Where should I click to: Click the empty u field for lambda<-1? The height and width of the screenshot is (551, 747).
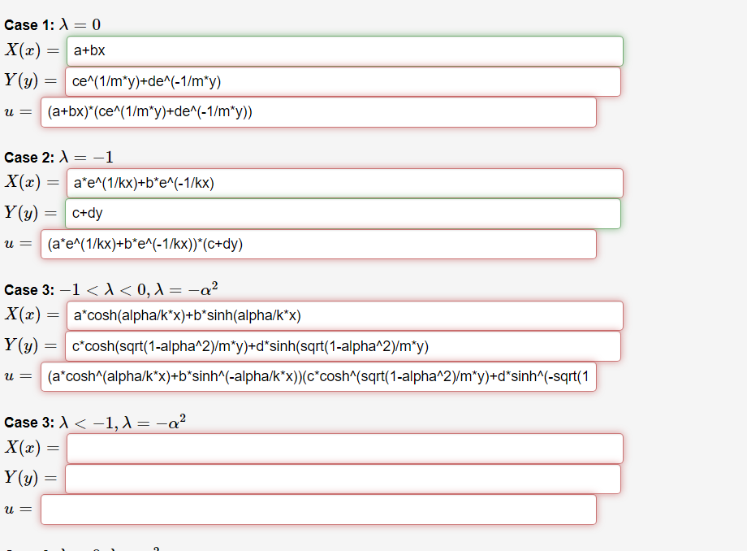pos(321,510)
